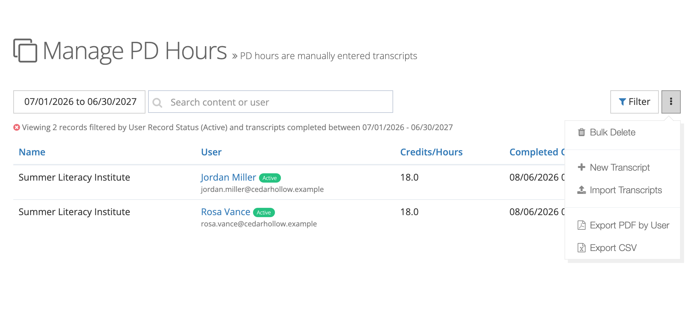Click the upload icon for Import Transcripts

point(581,190)
